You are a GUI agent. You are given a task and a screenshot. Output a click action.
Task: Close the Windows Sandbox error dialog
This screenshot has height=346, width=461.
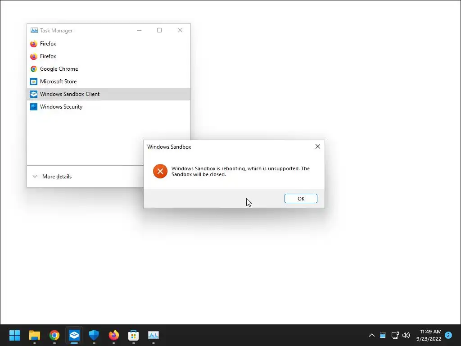click(x=317, y=146)
